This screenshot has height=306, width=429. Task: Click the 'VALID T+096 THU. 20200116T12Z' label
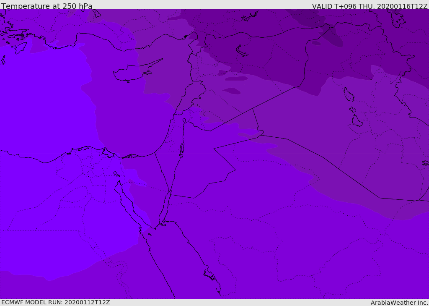coord(370,6)
